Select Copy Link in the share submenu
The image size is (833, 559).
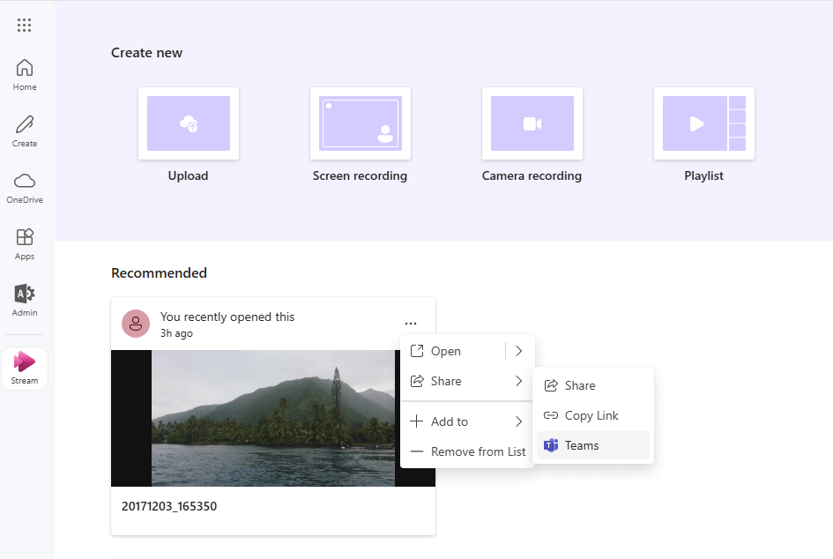click(x=591, y=415)
